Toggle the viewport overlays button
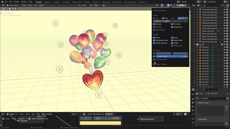 coord(168,5)
